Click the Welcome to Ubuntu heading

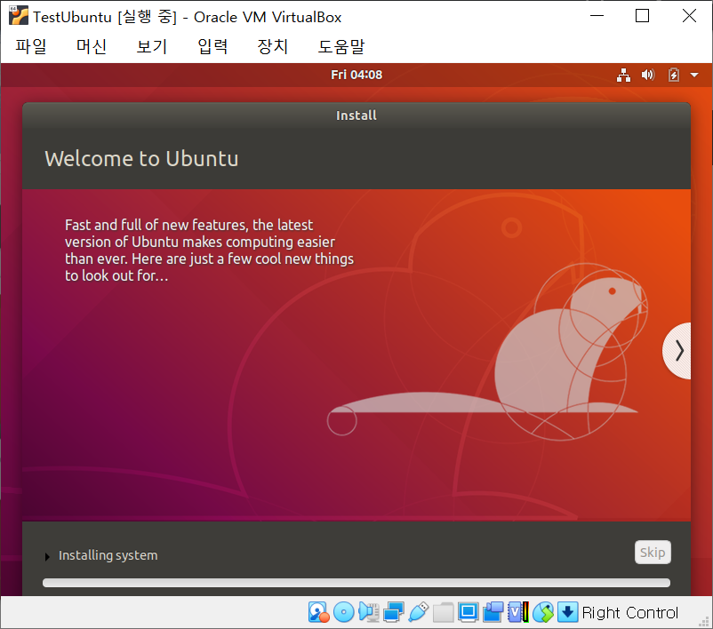tap(141, 159)
